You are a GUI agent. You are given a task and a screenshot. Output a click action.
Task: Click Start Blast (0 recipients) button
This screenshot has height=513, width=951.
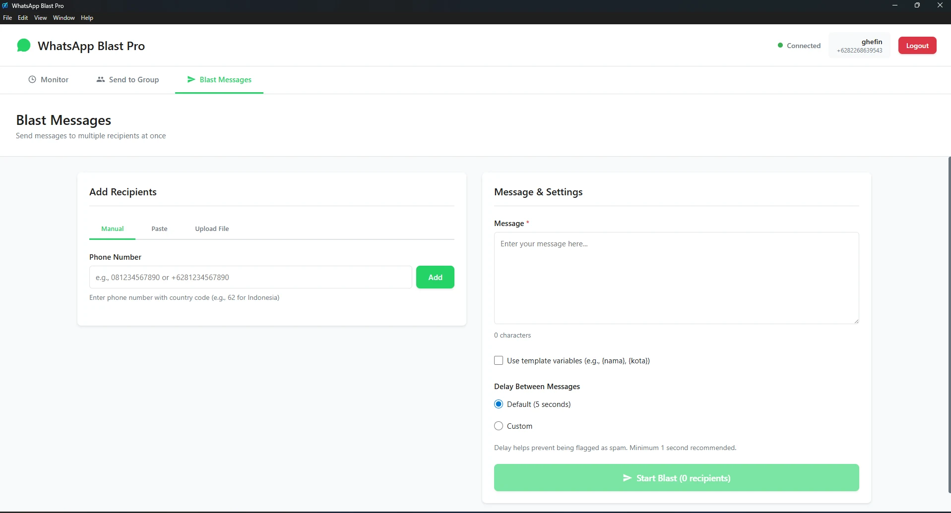click(x=676, y=478)
